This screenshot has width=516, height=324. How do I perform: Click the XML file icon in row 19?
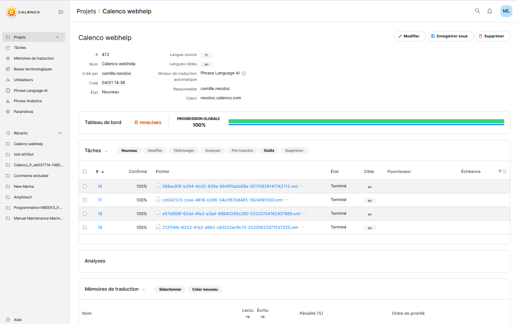158,227
